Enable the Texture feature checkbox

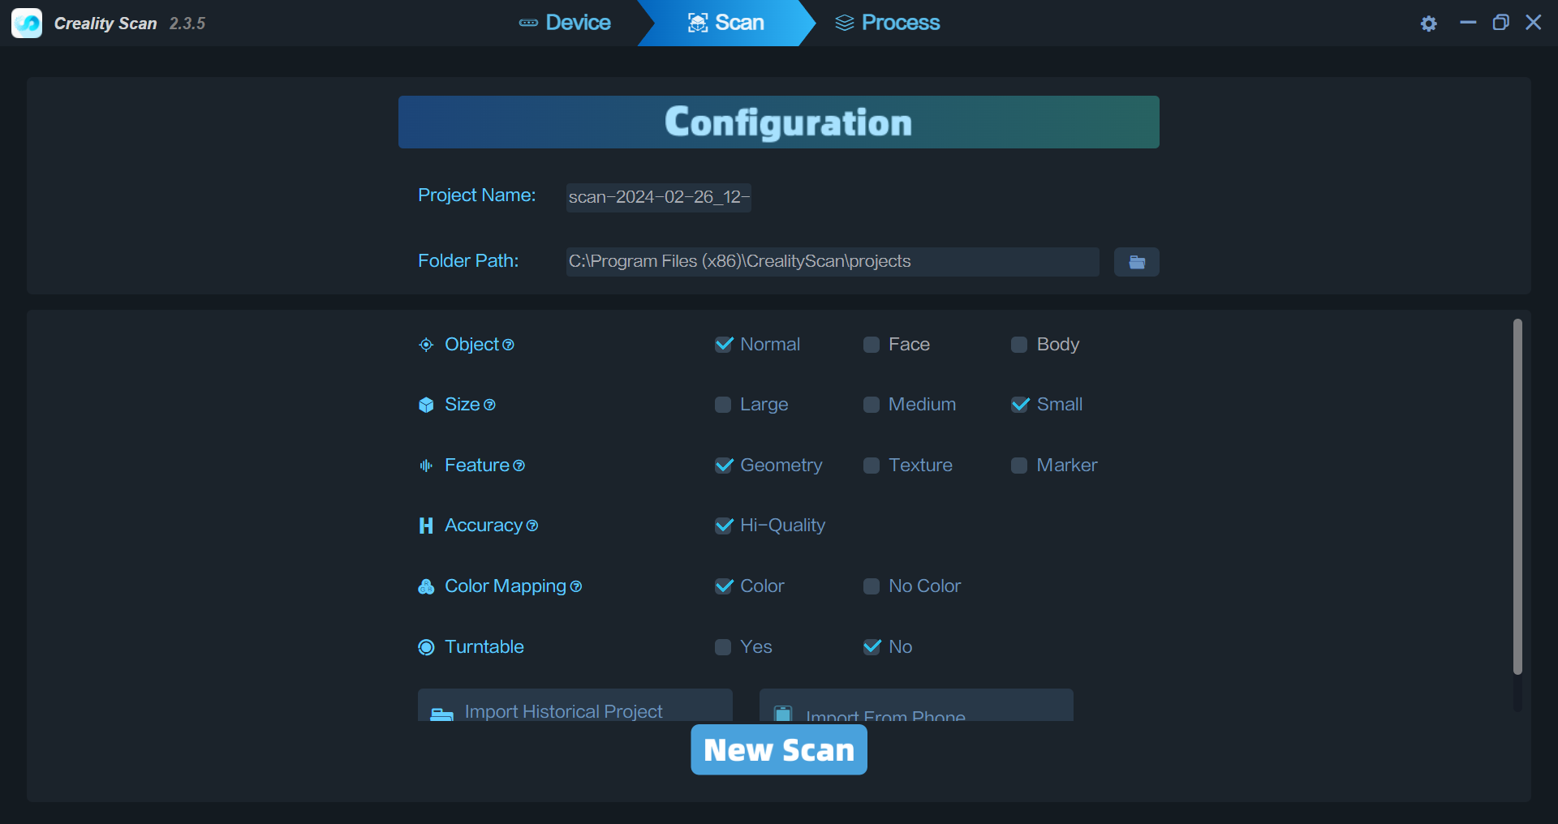click(x=872, y=466)
